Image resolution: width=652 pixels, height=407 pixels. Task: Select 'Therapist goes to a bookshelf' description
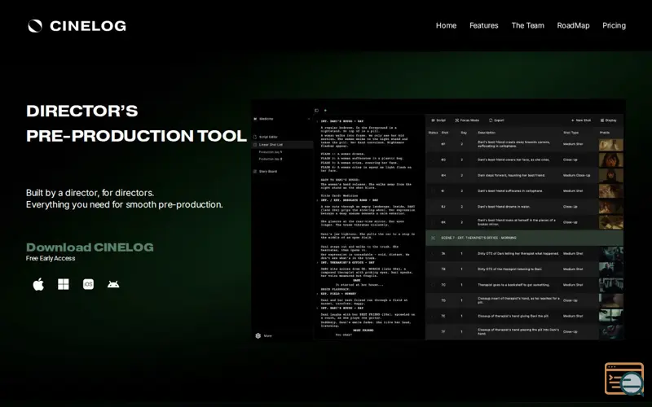(513, 285)
